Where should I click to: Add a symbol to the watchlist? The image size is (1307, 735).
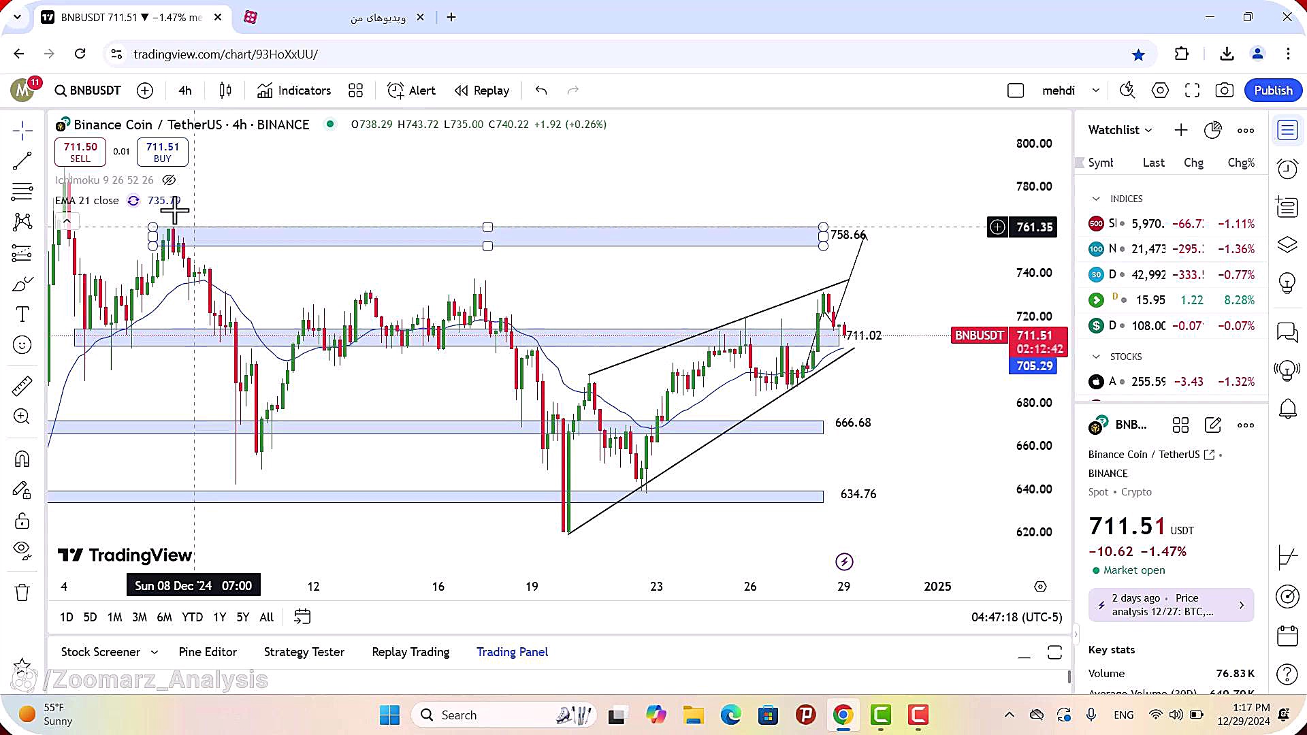tap(1181, 130)
